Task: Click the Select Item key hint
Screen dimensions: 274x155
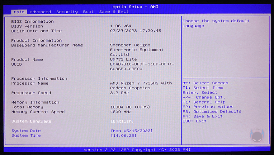Action: [x=203, y=88]
